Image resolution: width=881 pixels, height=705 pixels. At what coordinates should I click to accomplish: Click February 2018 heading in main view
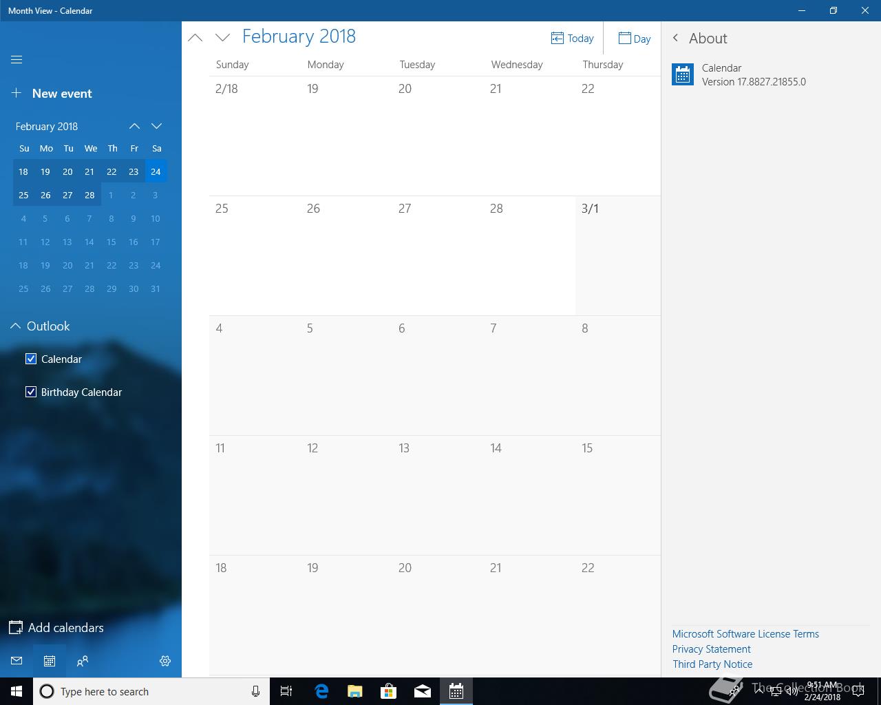[299, 36]
